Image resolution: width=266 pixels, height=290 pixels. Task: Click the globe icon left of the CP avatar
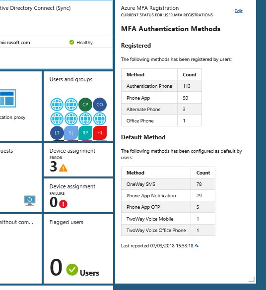click(71, 105)
